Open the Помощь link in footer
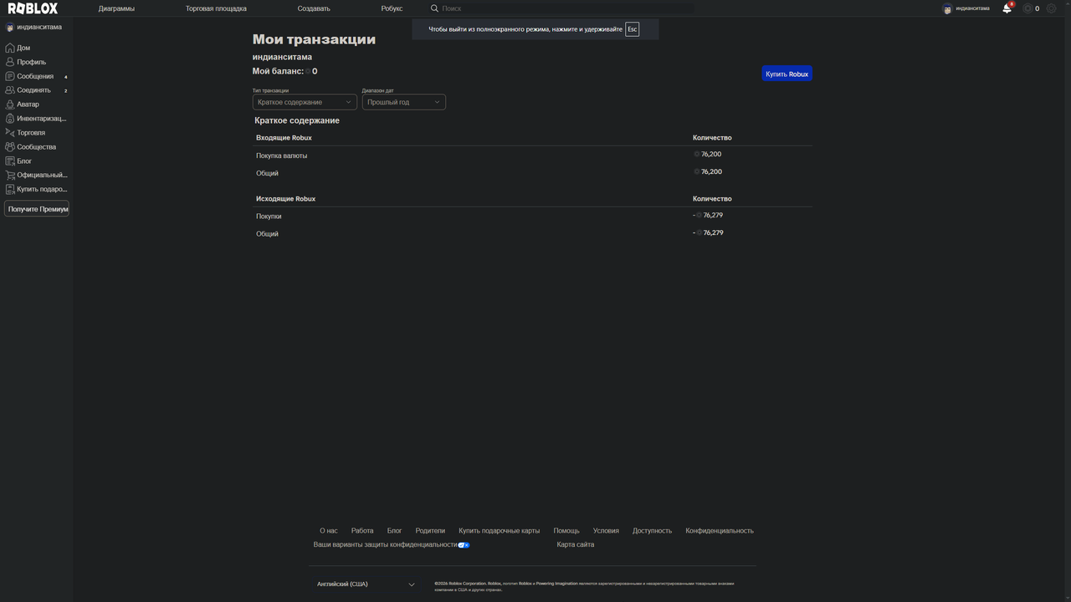This screenshot has width=1071, height=602. [x=566, y=530]
